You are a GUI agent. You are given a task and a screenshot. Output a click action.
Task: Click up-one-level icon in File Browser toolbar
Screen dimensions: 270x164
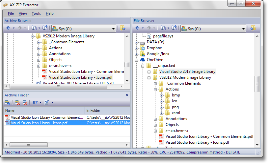coord(175,28)
